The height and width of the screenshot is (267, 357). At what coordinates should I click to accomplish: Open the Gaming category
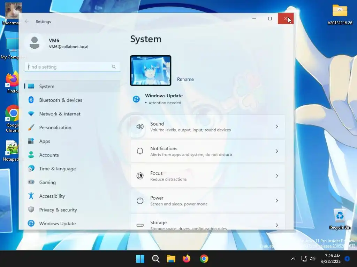[x=72, y=182]
